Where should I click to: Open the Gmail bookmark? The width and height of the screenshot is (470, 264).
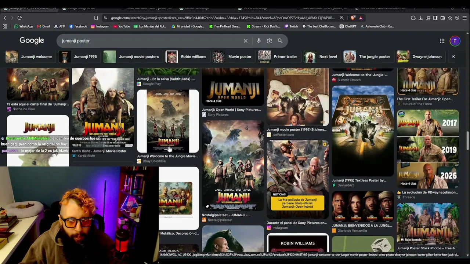tap(43, 26)
